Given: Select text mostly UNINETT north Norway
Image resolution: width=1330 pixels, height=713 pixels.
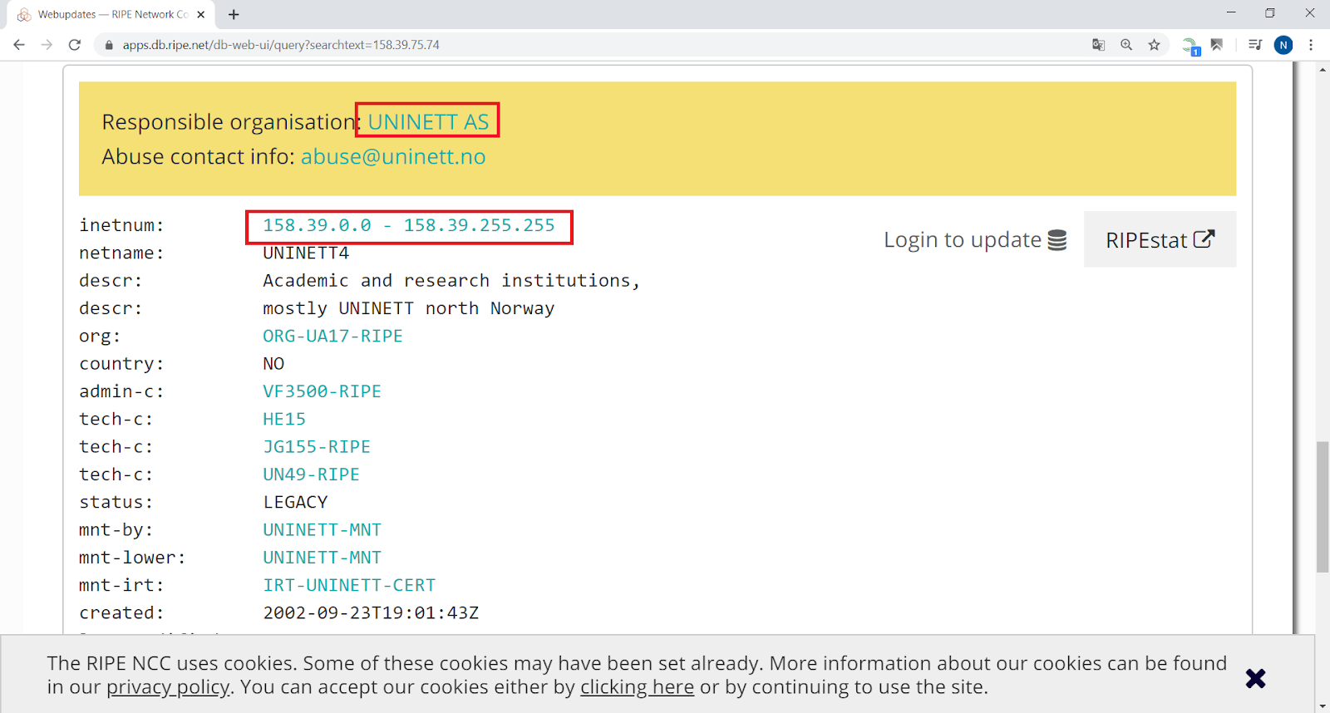Looking at the screenshot, I should (x=408, y=308).
